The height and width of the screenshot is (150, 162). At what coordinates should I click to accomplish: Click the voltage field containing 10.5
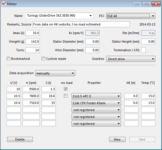point(14,96)
